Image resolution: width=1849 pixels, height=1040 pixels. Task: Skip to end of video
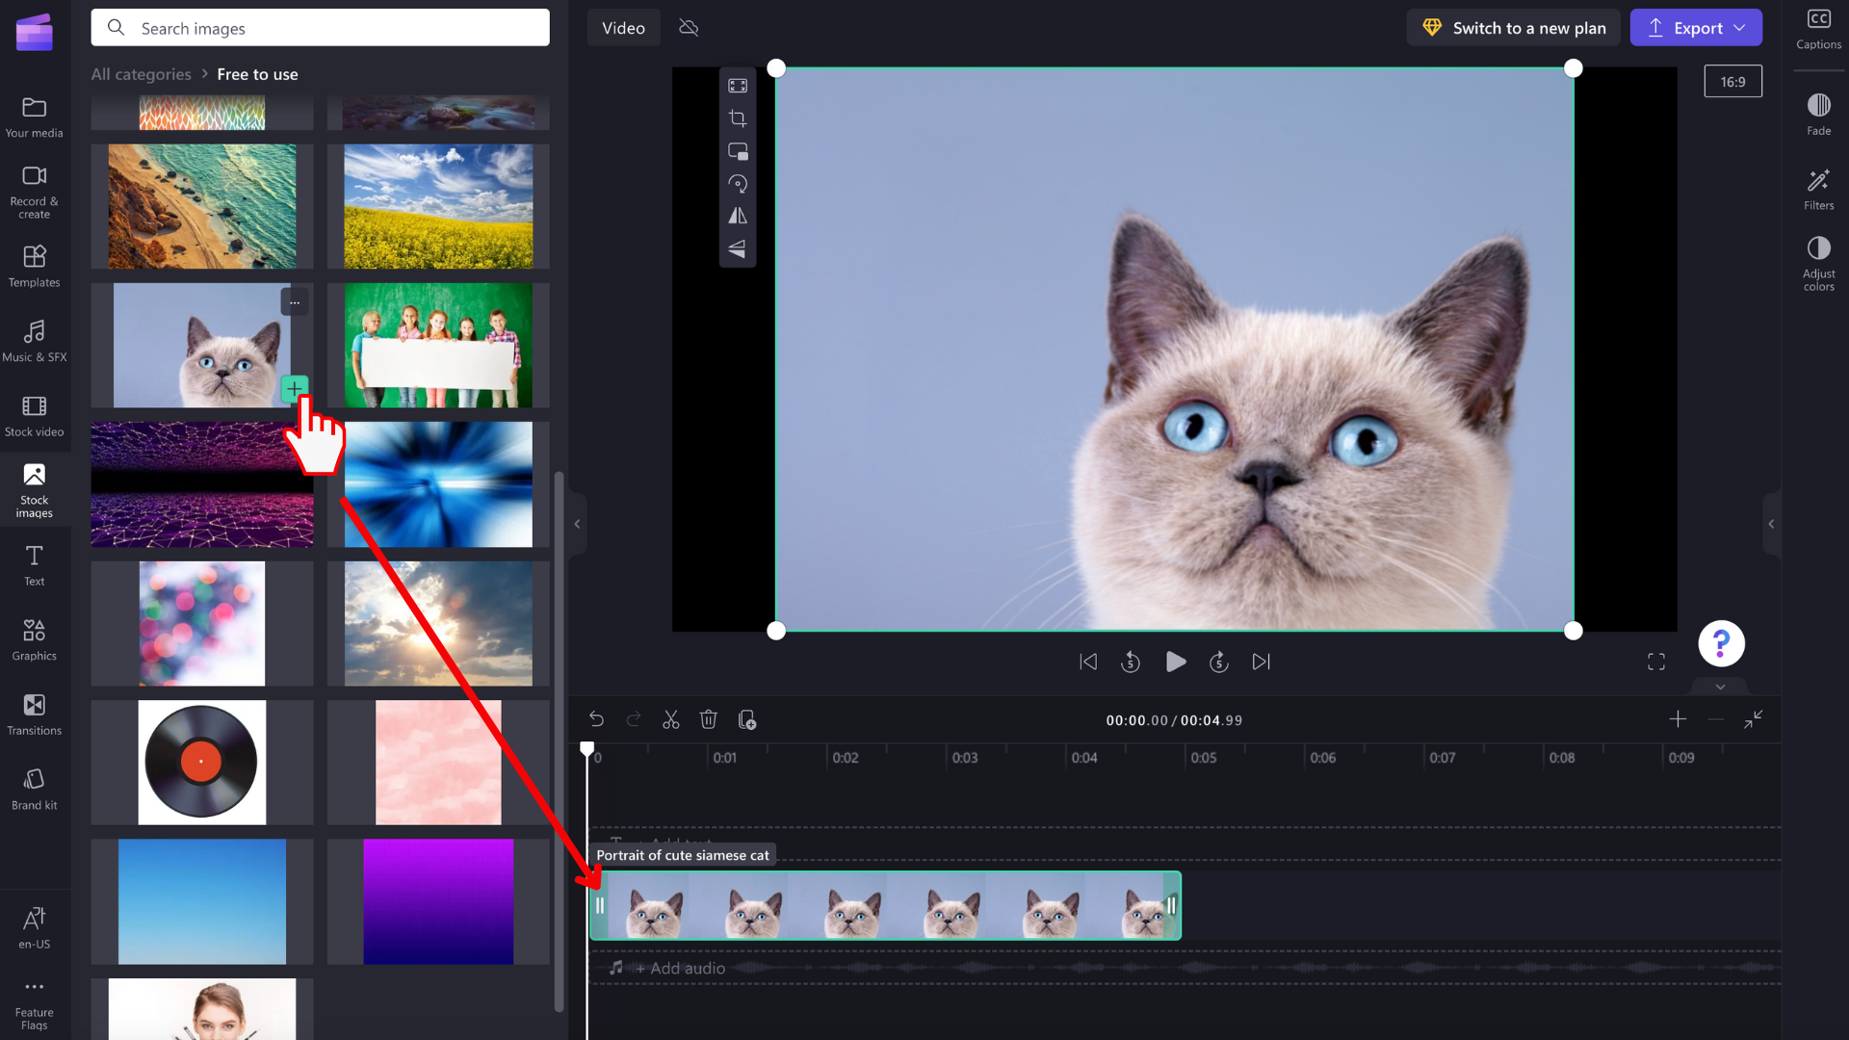1262,662
